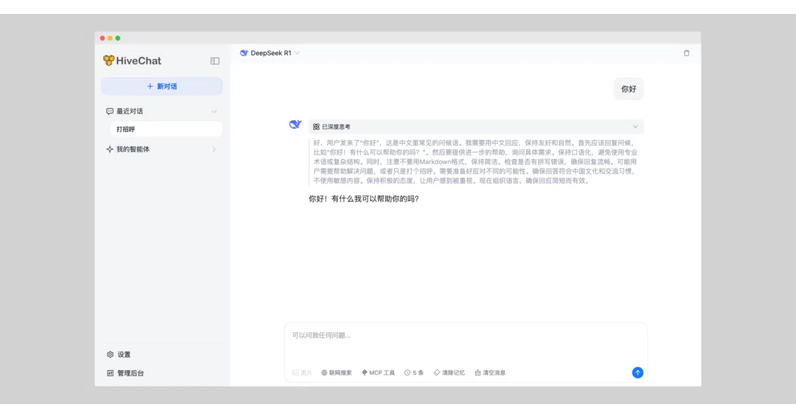This screenshot has width=796, height=418.
Task: Open 管理后台 admin panel
Action: 125,373
